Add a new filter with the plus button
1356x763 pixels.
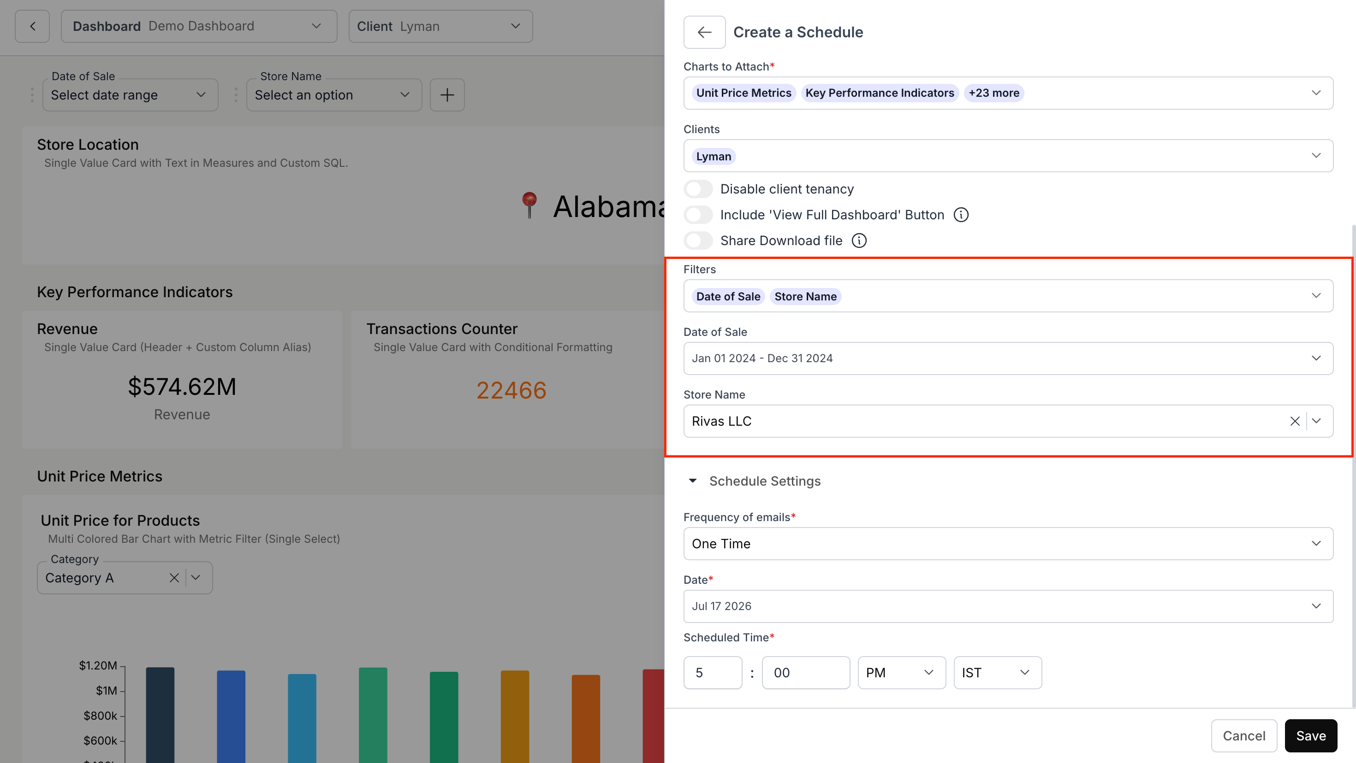tap(447, 95)
